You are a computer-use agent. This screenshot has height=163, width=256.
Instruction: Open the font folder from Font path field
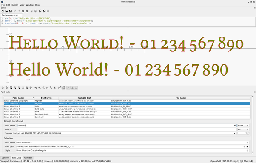tap(247, 146)
